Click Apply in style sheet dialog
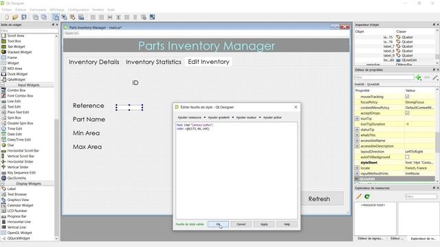This screenshot has height=247, width=440. [x=264, y=224]
